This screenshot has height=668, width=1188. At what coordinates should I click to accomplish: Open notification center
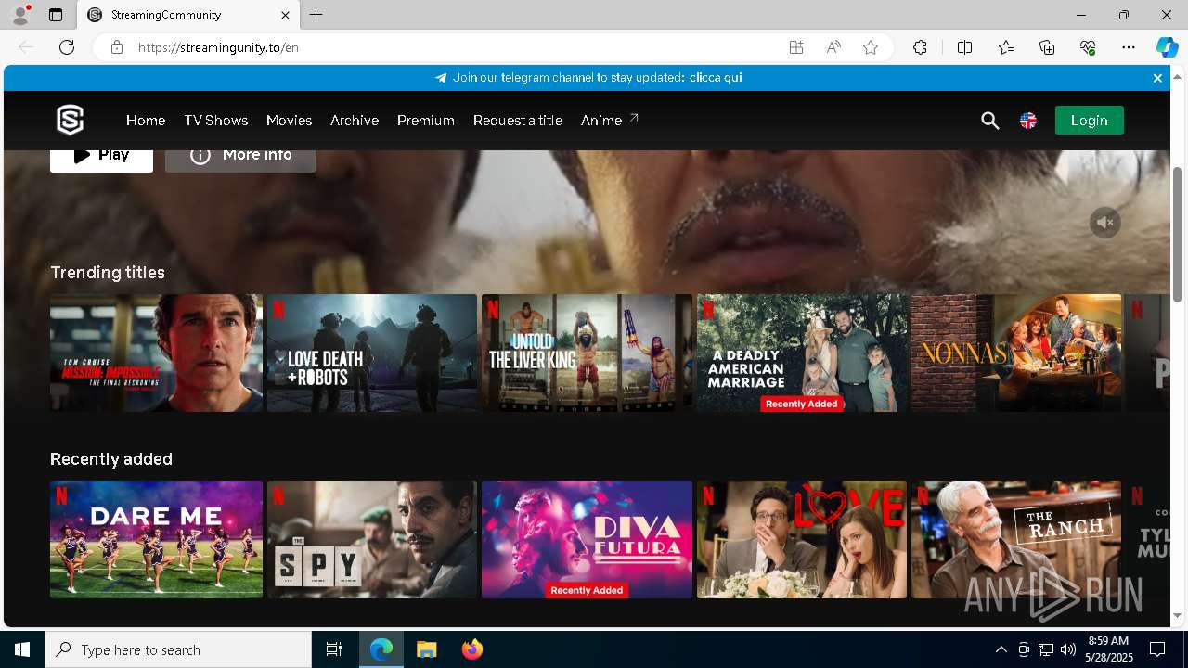coord(1157,649)
